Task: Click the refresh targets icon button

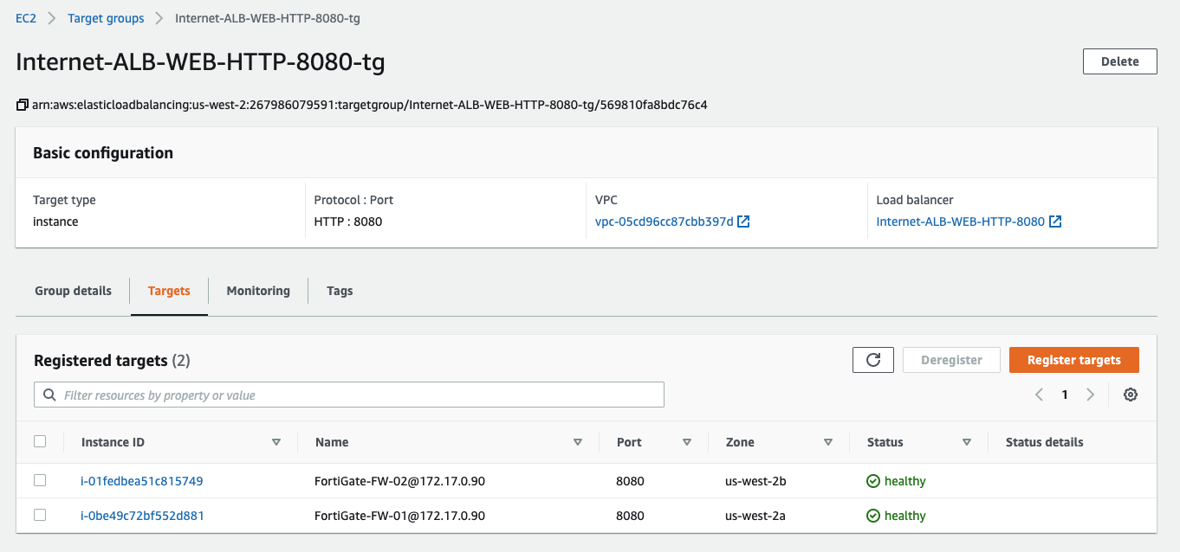Action: pyautogui.click(x=872, y=360)
